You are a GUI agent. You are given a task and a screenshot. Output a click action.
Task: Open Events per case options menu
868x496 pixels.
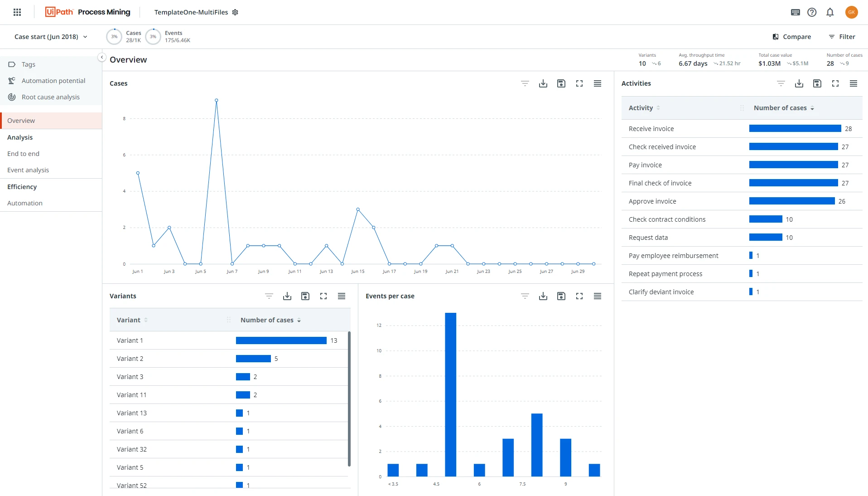[x=598, y=296]
